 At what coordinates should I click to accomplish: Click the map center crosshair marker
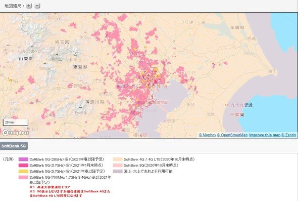pos(148,75)
